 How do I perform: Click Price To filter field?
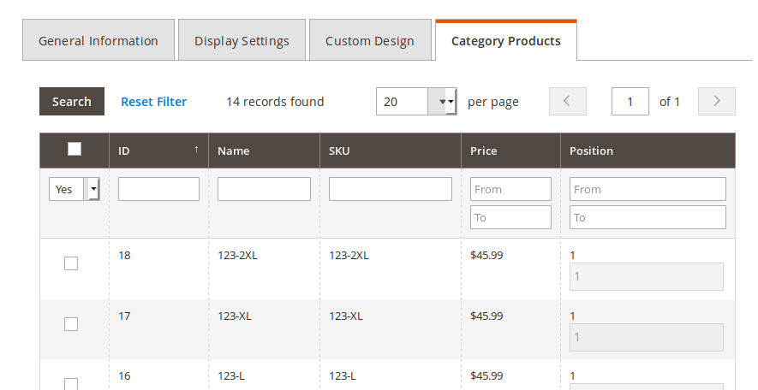510,217
